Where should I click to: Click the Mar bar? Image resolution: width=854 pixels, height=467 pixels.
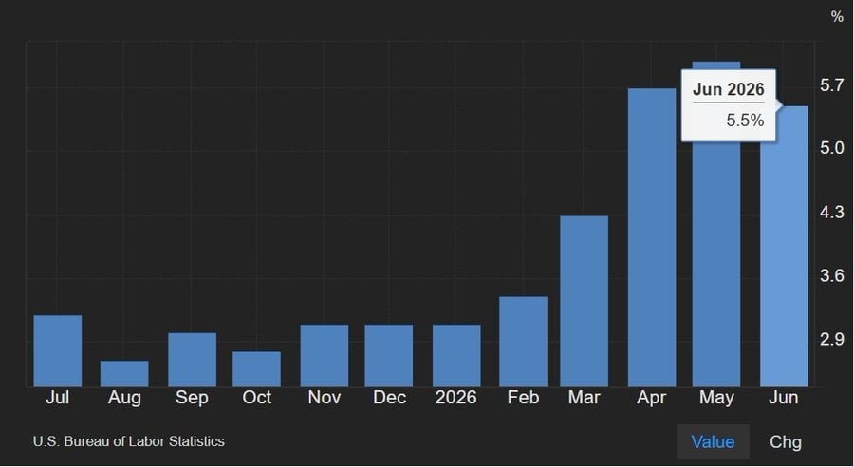pyautogui.click(x=585, y=301)
